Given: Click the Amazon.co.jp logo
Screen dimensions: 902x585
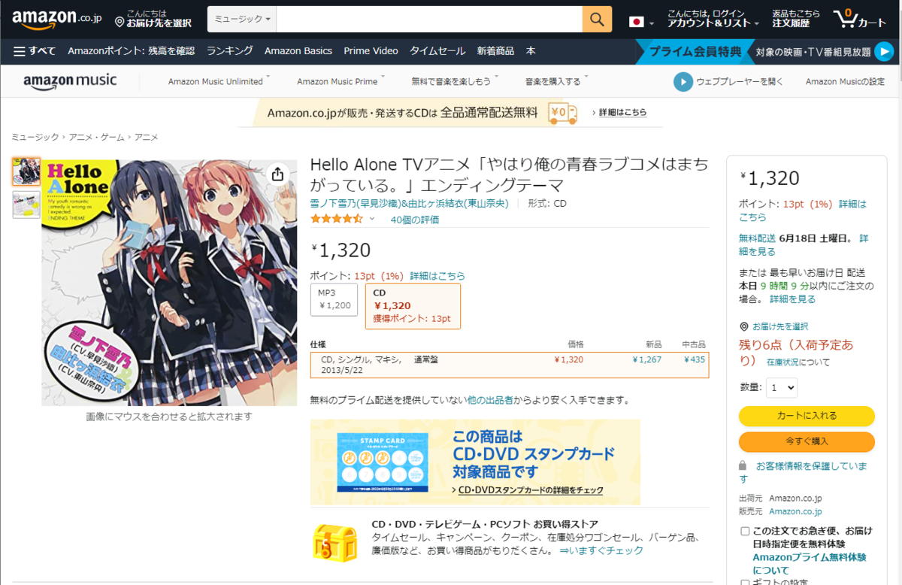Looking at the screenshot, I should point(56,19).
